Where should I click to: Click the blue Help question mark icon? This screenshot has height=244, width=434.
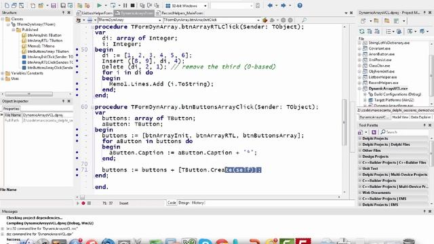pos(300,5)
